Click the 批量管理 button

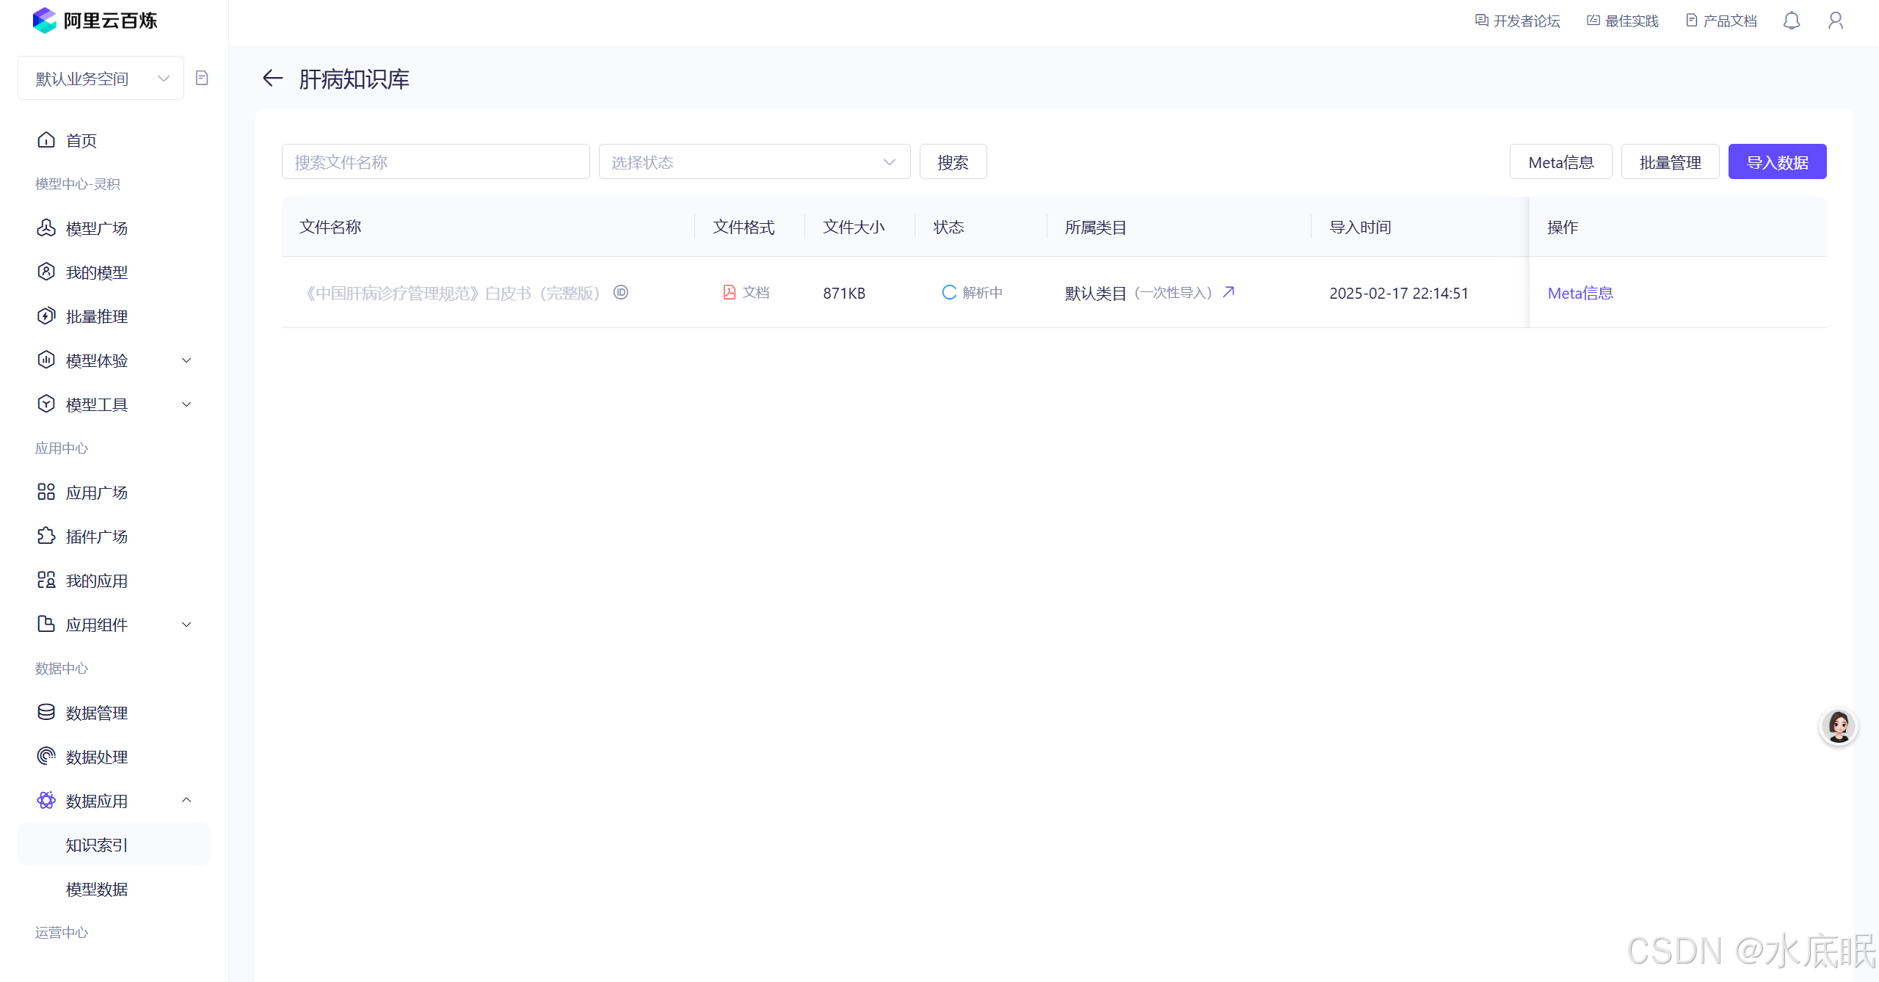pos(1670,161)
